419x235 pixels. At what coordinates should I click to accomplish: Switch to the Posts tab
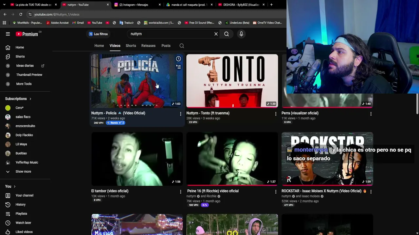[166, 46]
